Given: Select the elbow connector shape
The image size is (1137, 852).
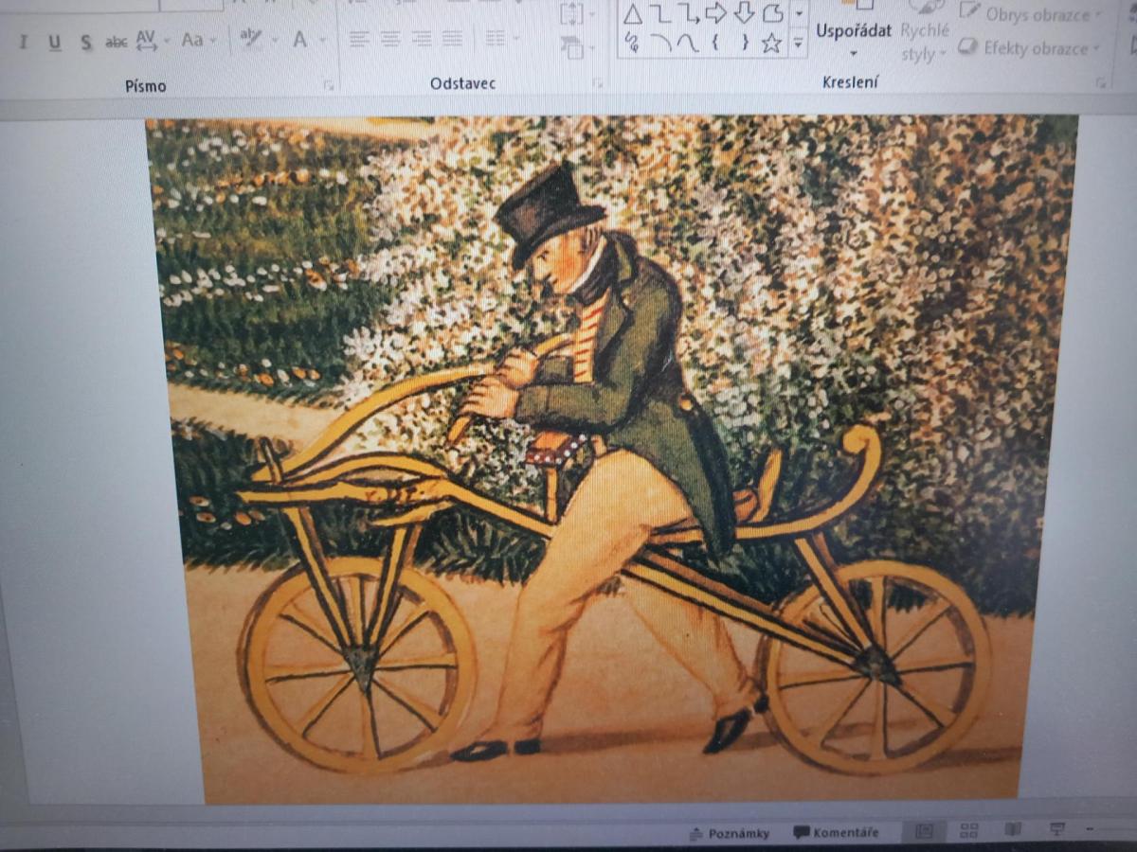Looking at the screenshot, I should [x=660, y=14].
